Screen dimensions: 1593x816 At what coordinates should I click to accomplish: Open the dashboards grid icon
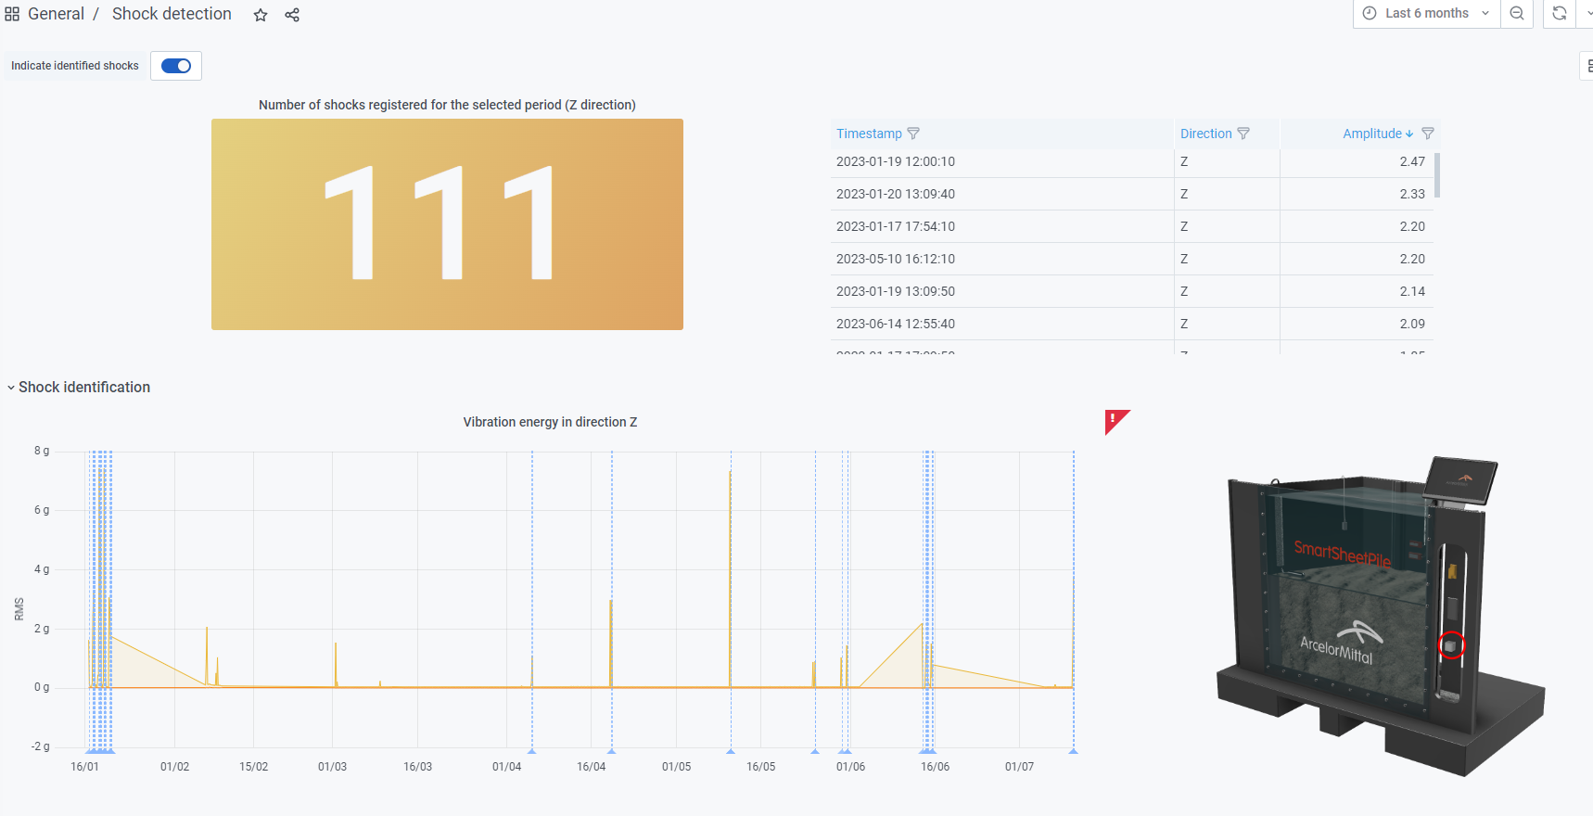(12, 14)
